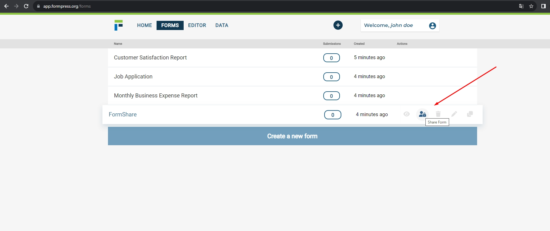The width and height of the screenshot is (550, 231).
Task: Click submissions count for Monthly Business Expense Report
Action: click(x=332, y=96)
